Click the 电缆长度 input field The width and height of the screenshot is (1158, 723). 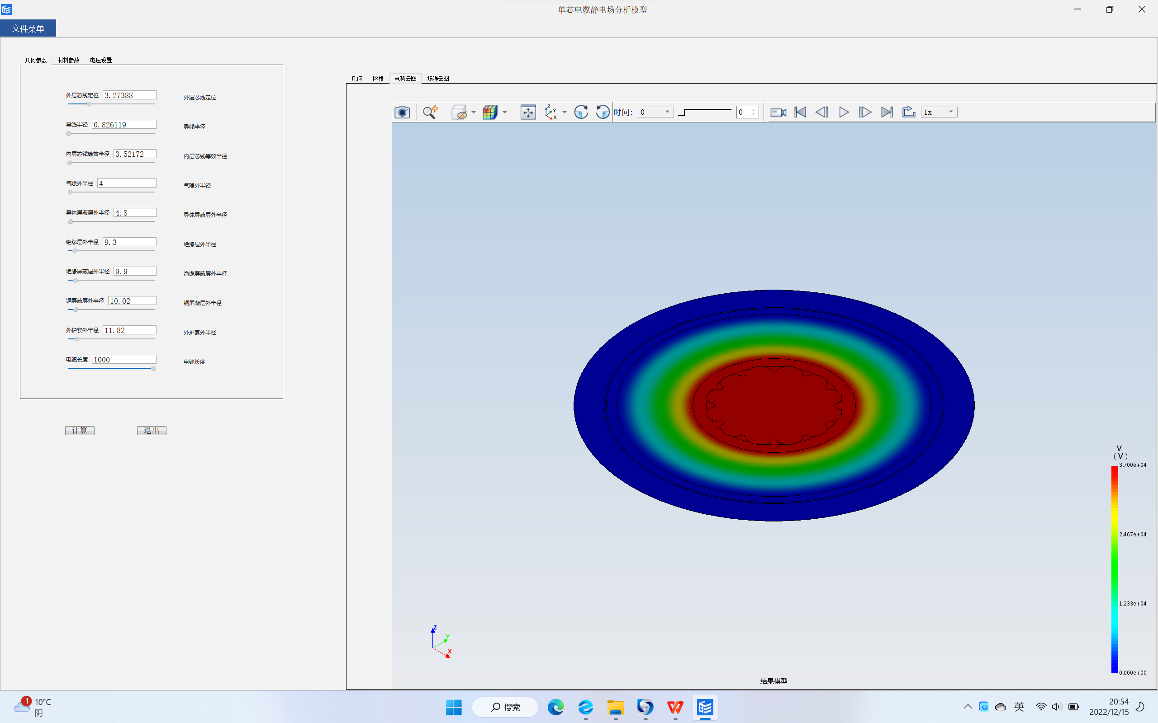pyautogui.click(x=124, y=360)
